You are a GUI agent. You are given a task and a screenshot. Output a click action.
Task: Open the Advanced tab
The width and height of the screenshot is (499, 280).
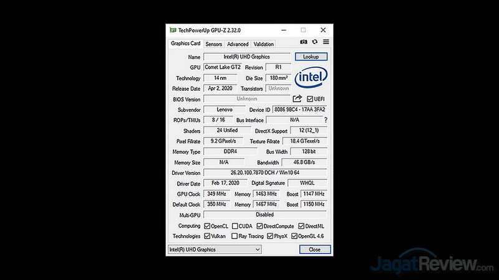[238, 44]
